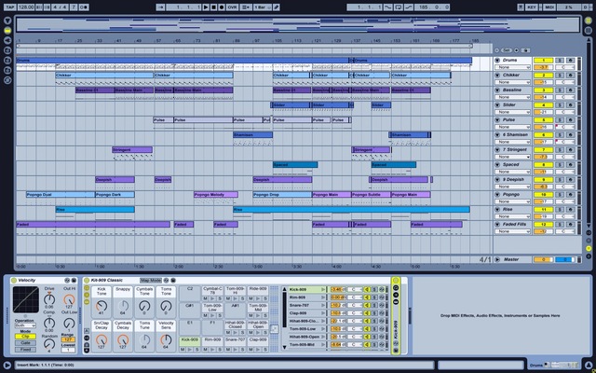Click the arrangement overview strip at the top
Viewport: 596px width, 373px height.
point(298,25)
